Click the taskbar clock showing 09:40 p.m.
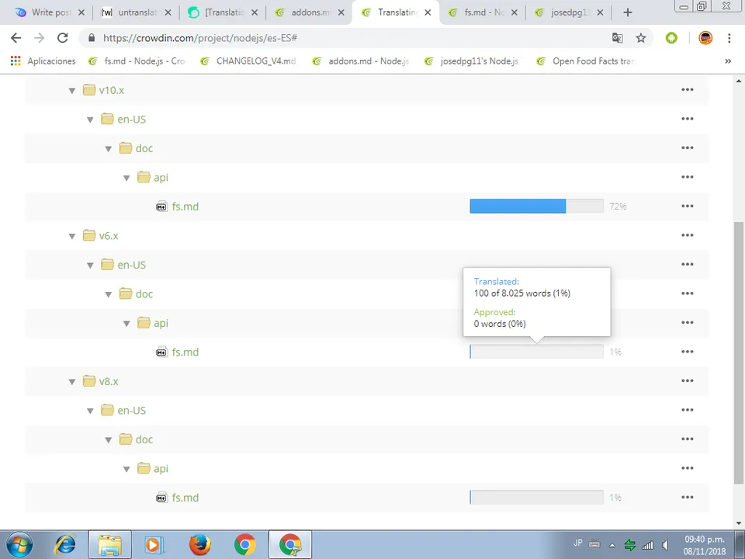Image resolution: width=745 pixels, height=559 pixels. pos(705,545)
